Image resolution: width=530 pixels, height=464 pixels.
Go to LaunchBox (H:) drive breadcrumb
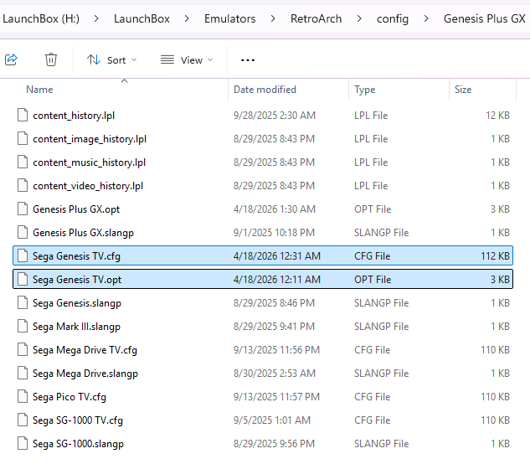pyautogui.click(x=42, y=18)
